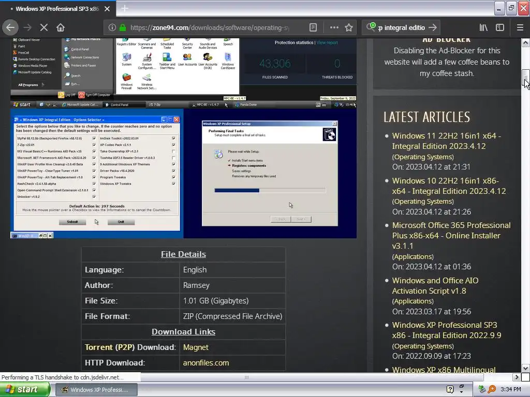Open the browser hamburger menu
The image size is (530, 397).
(520, 27)
